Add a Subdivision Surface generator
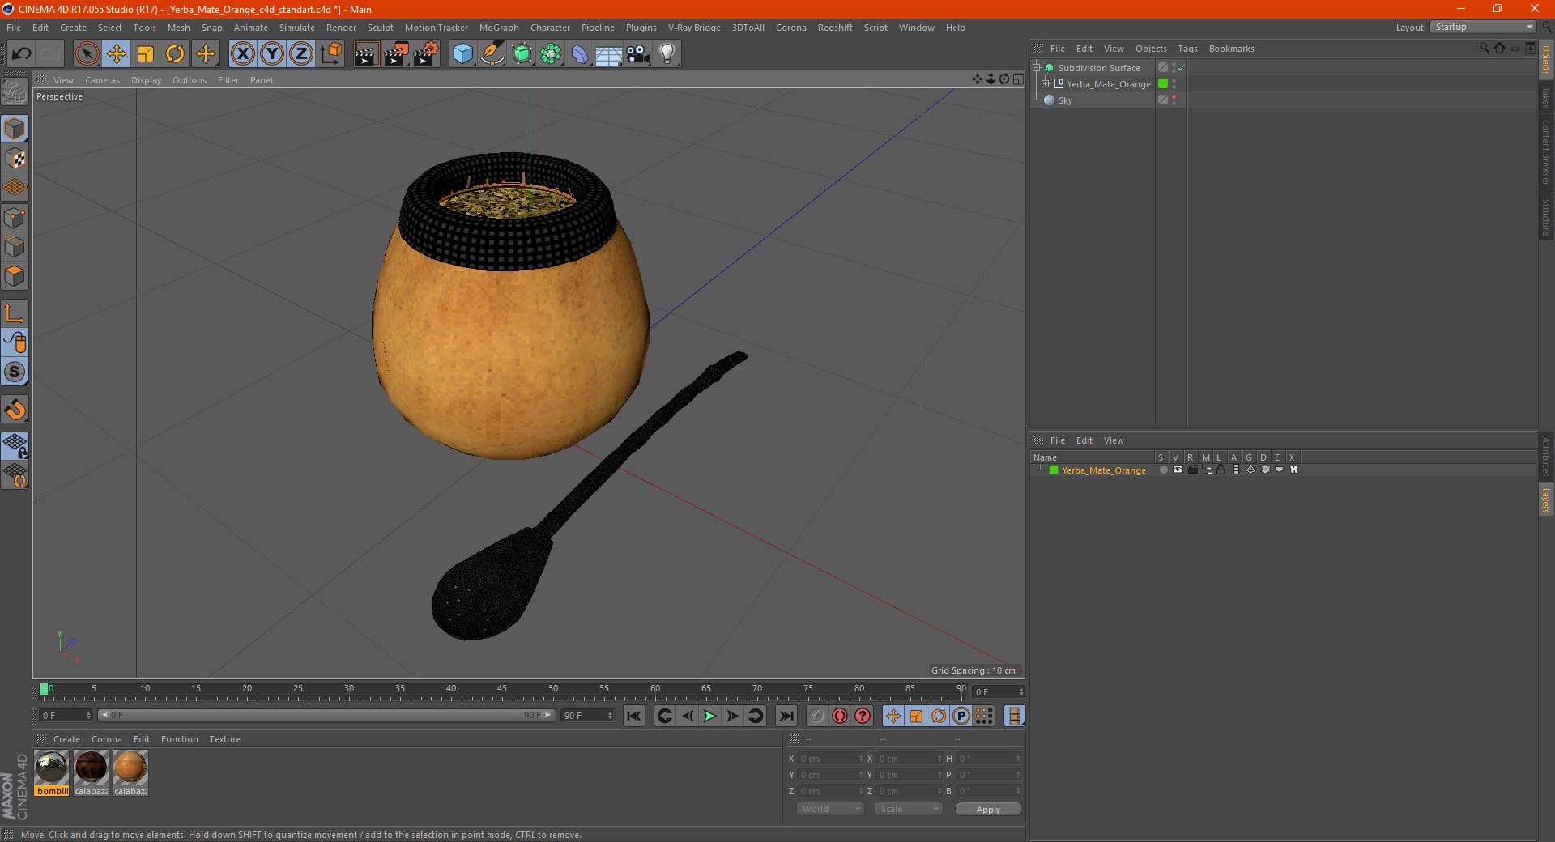This screenshot has width=1555, height=842. [522, 54]
